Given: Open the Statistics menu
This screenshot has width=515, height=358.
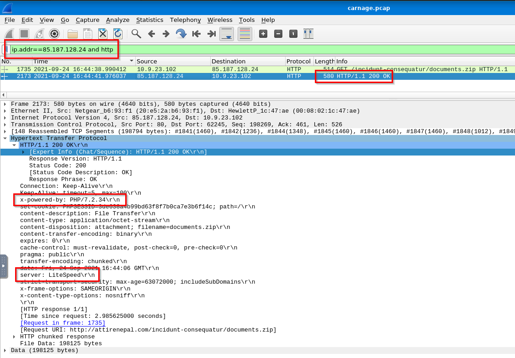Looking at the screenshot, I should click(149, 20).
